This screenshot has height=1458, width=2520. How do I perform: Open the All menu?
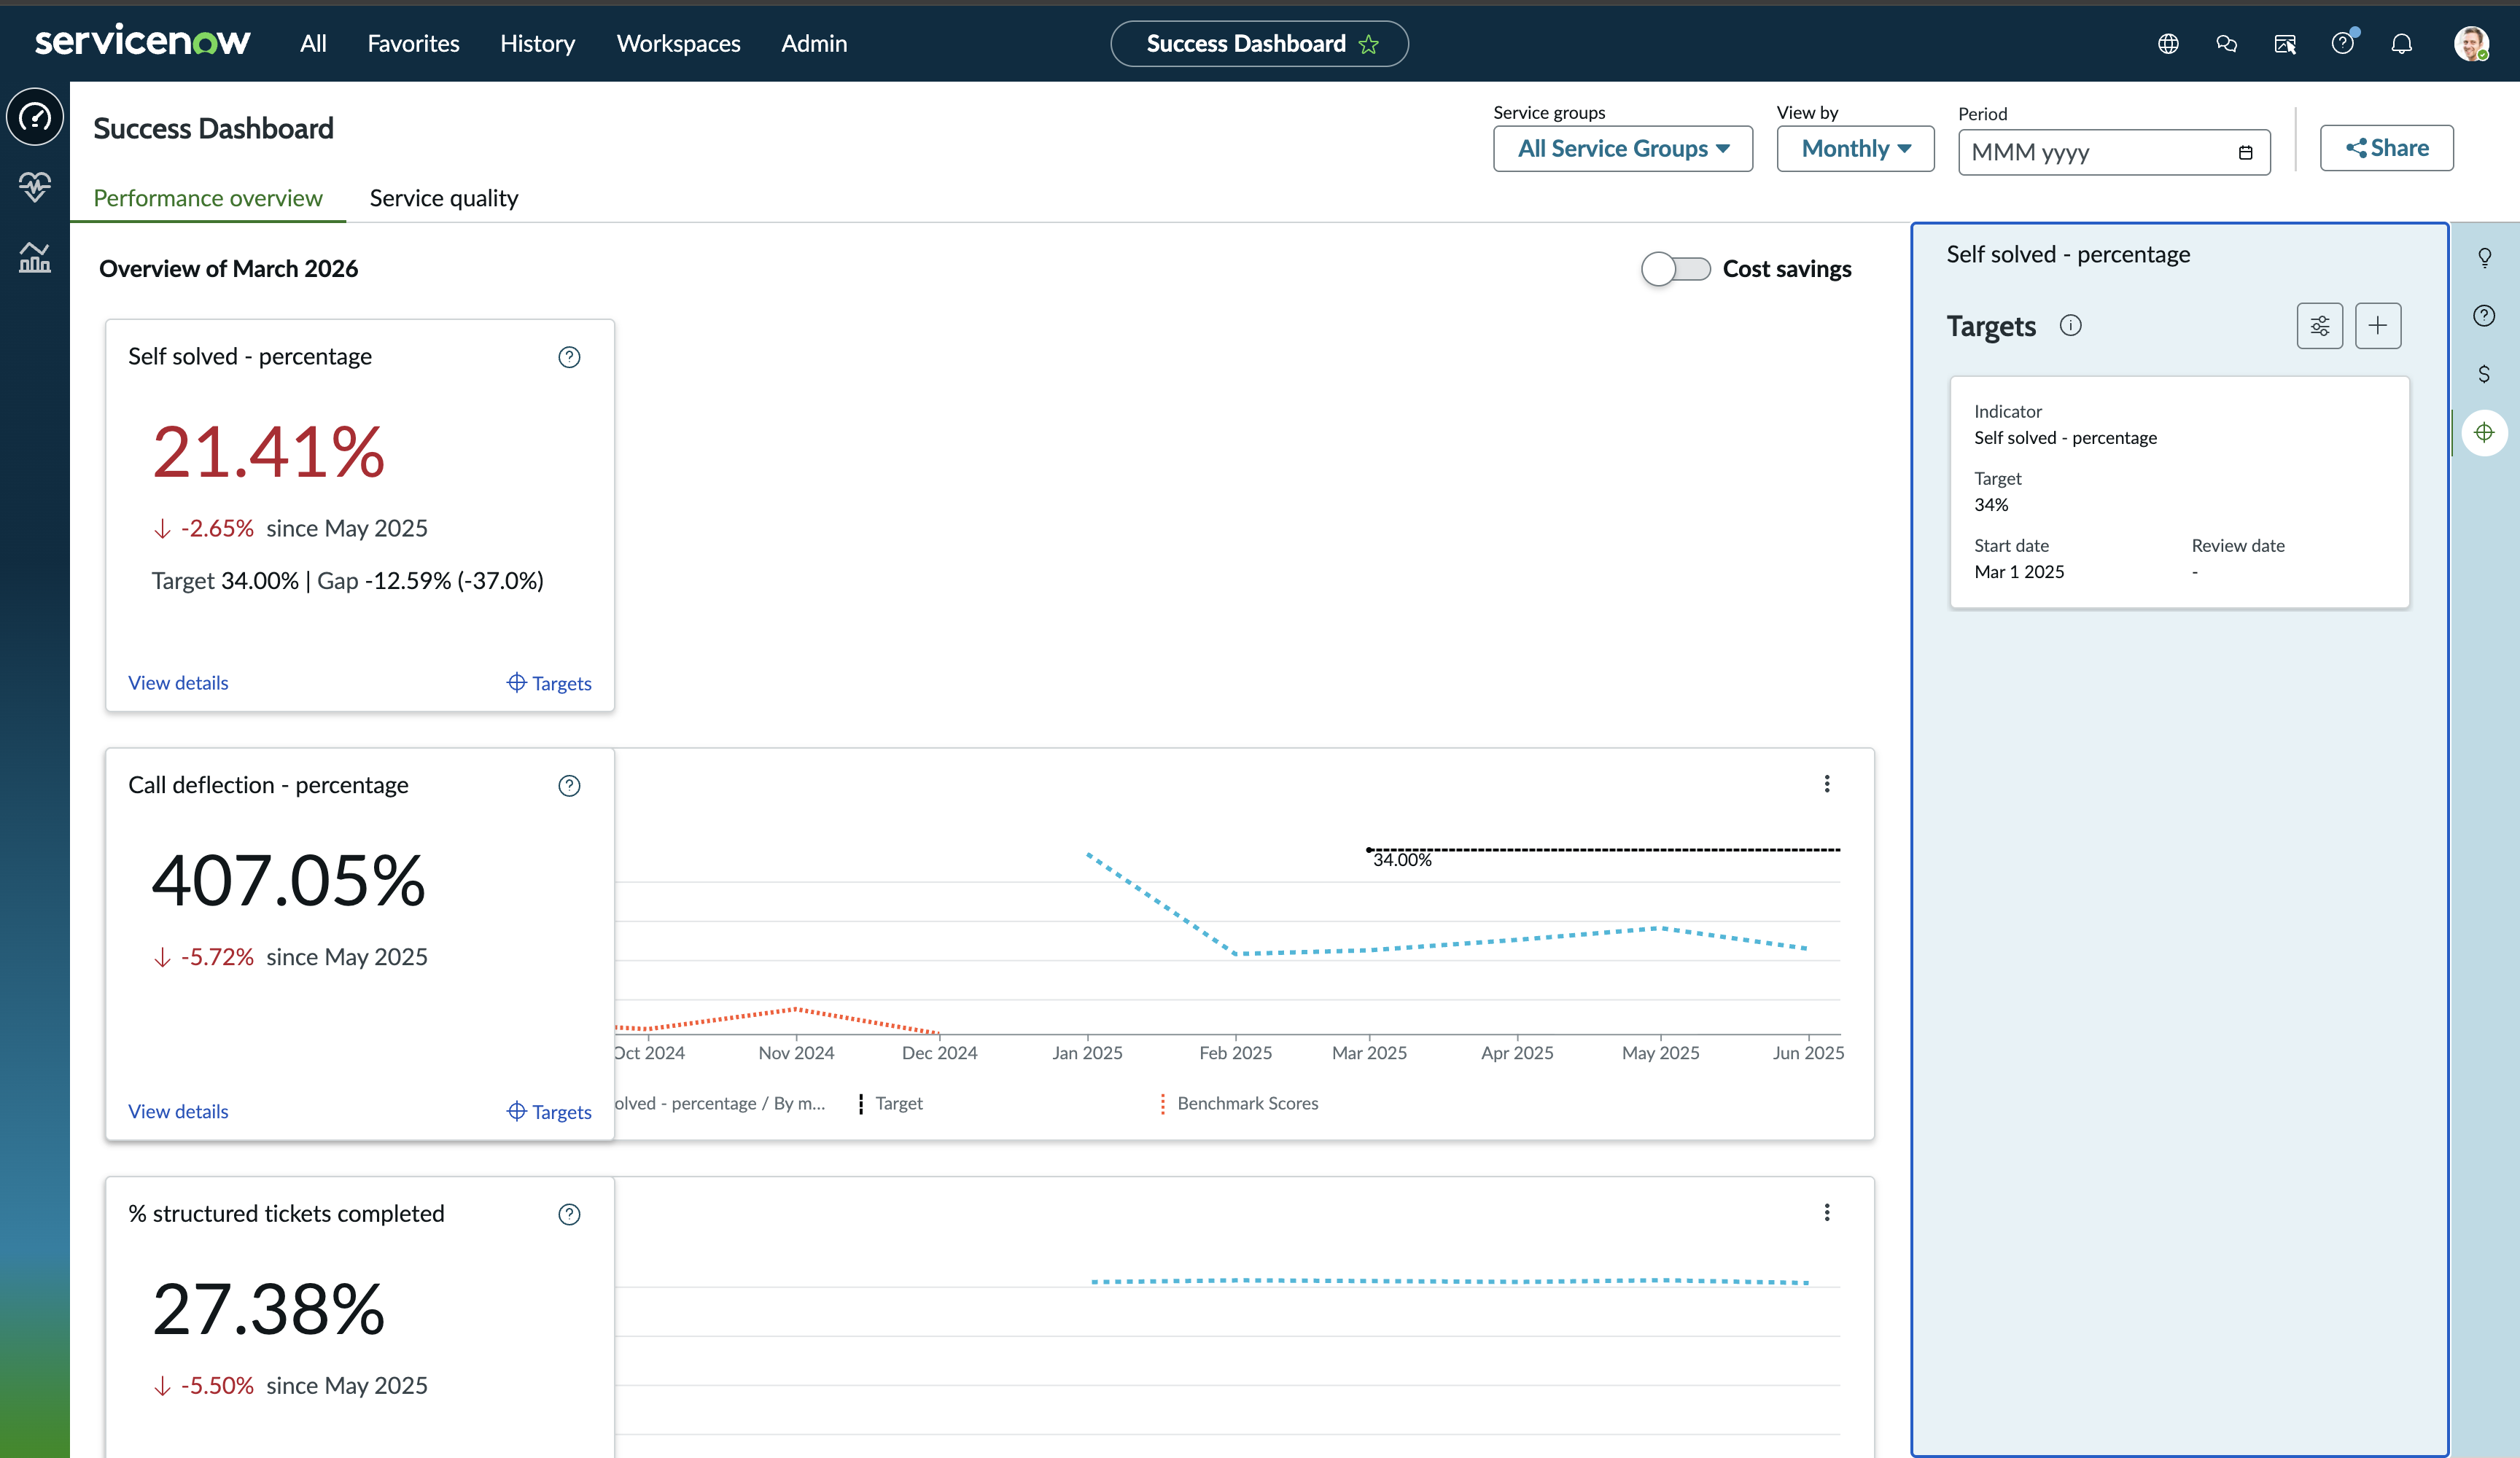pyautogui.click(x=313, y=44)
